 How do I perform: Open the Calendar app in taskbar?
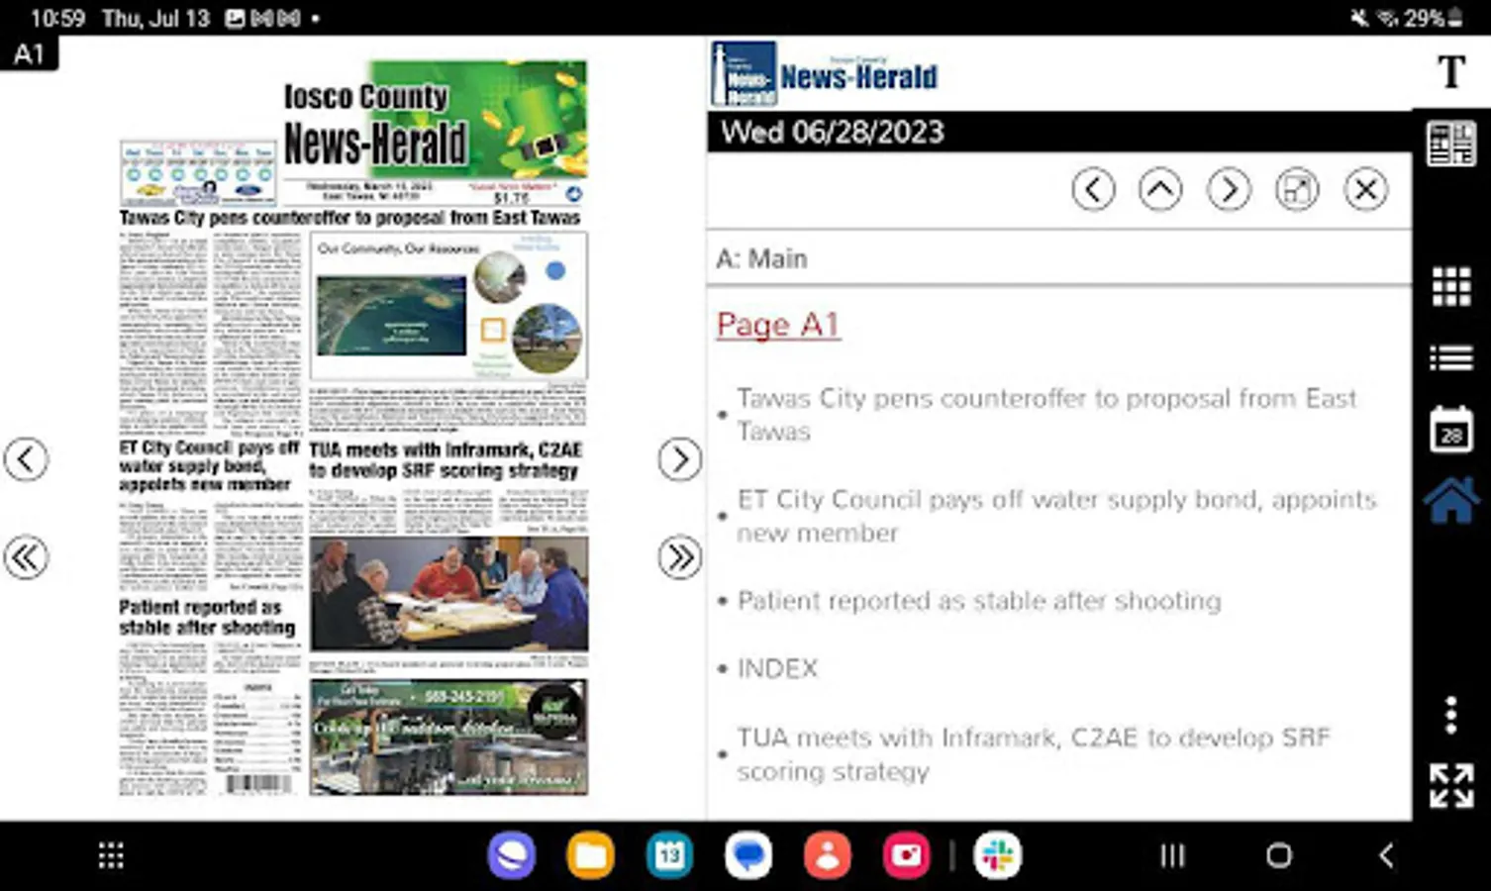[x=670, y=855]
